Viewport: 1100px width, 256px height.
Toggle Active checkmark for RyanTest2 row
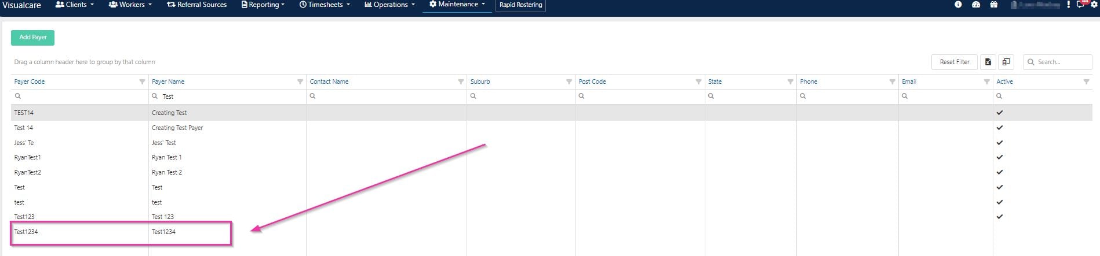tap(1000, 172)
